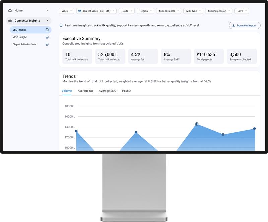
Task: Open the Week dropdown filter
Action: pyautogui.click(x=66, y=11)
